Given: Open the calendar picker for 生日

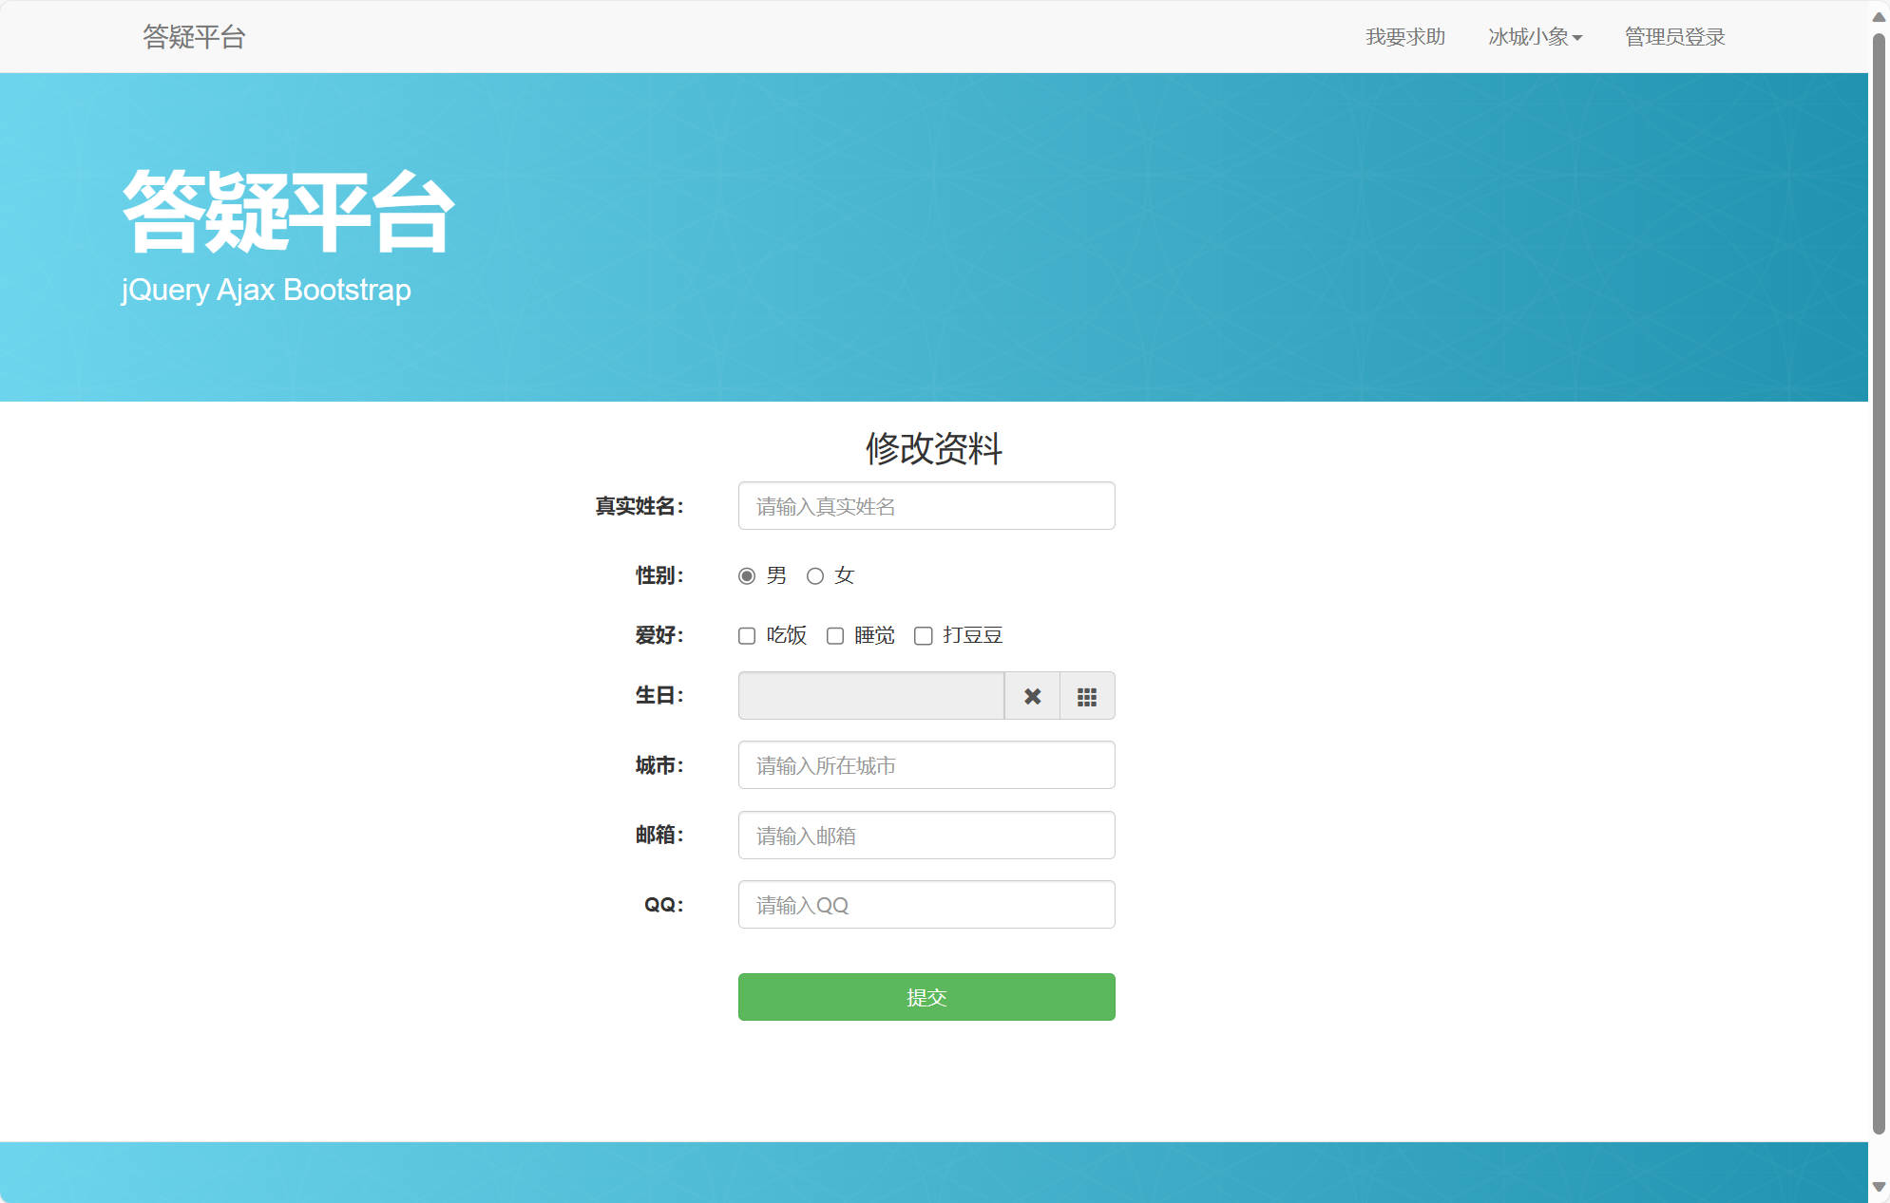Looking at the screenshot, I should coord(1086,696).
